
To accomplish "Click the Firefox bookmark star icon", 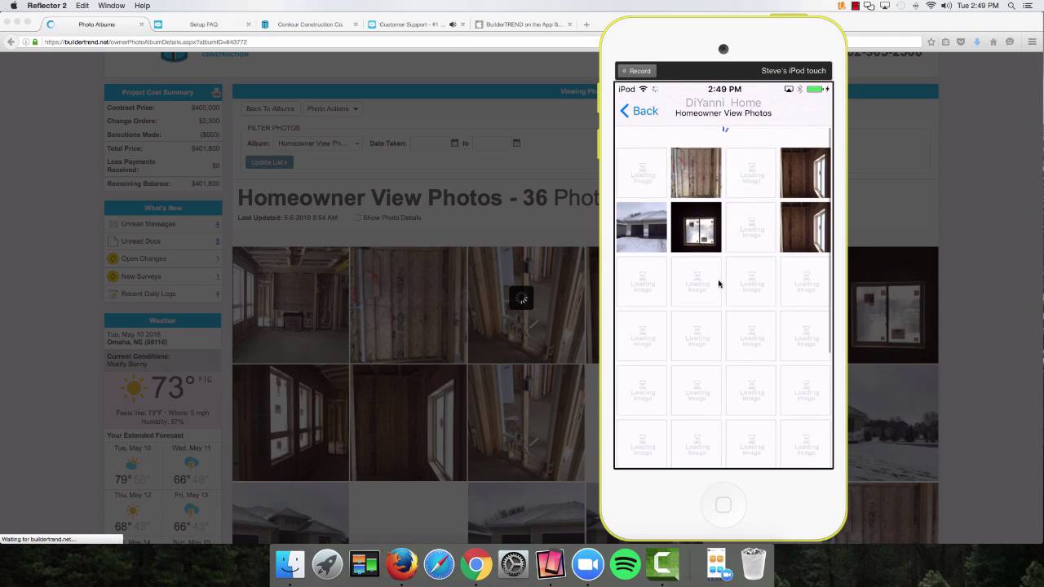I will (931, 42).
